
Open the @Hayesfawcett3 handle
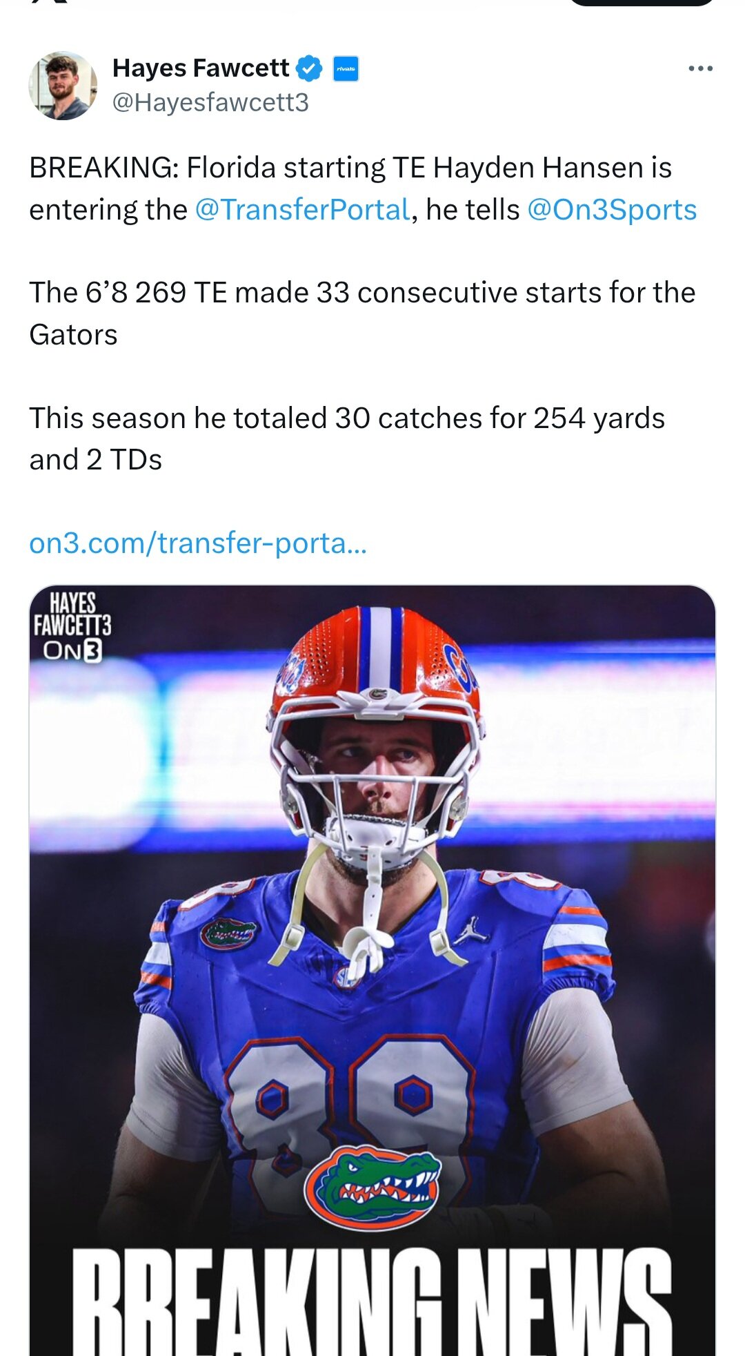(210, 103)
